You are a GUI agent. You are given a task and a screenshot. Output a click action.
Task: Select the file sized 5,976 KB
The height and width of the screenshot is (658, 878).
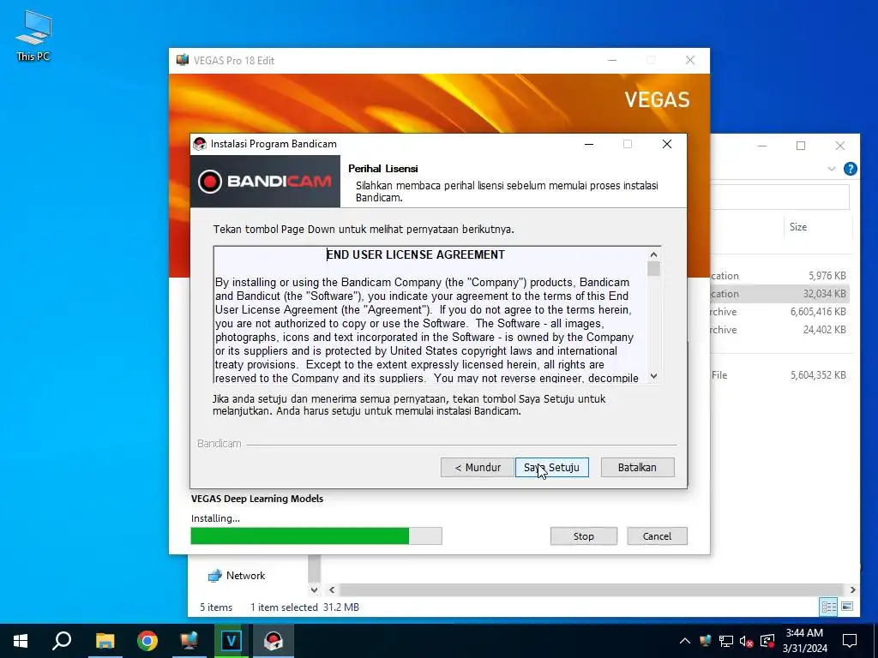point(780,276)
